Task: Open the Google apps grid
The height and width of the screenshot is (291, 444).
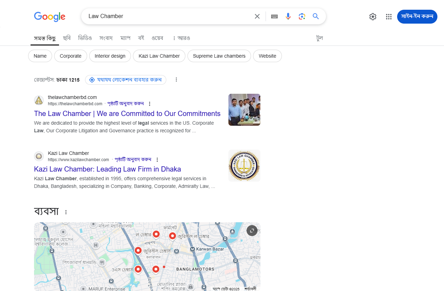Action: point(389,17)
